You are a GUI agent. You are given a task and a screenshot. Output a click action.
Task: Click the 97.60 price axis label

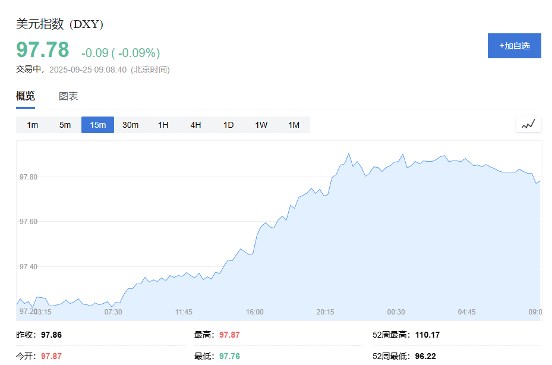click(29, 221)
